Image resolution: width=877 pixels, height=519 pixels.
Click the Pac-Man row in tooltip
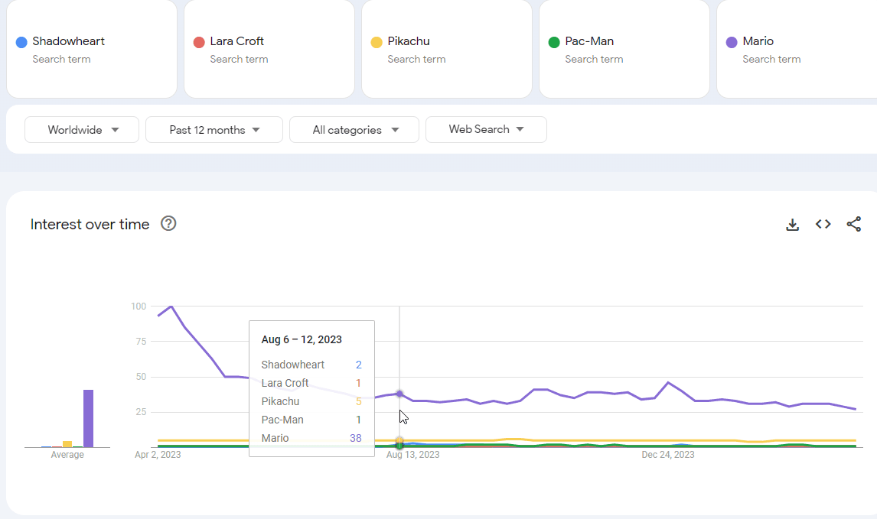pos(311,420)
